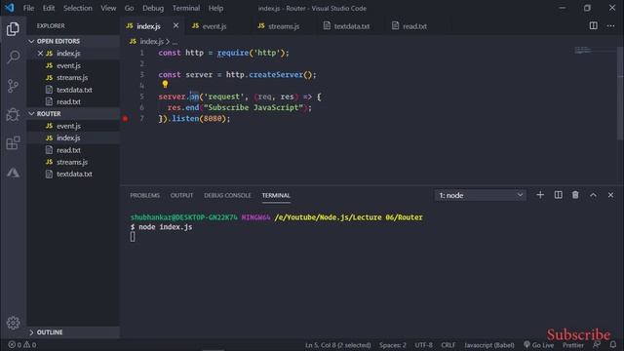Switch to the Problems panel tab
The width and height of the screenshot is (624, 351).
click(144, 195)
